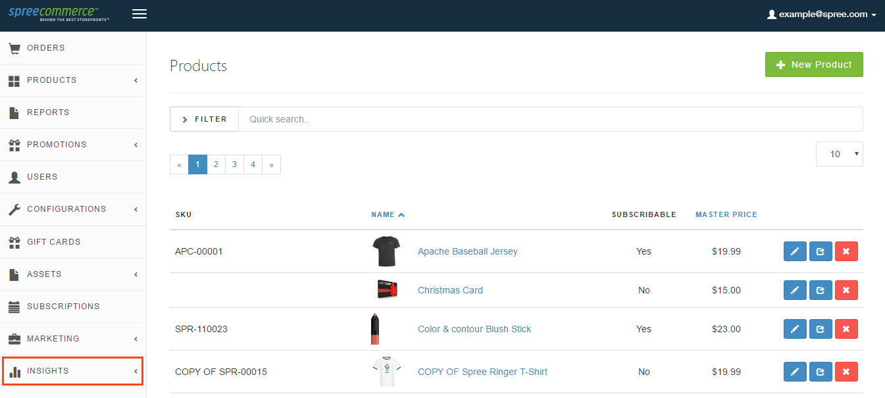Click the edit icon for COPY OF Spree Ringer T-Shirt

click(x=795, y=372)
